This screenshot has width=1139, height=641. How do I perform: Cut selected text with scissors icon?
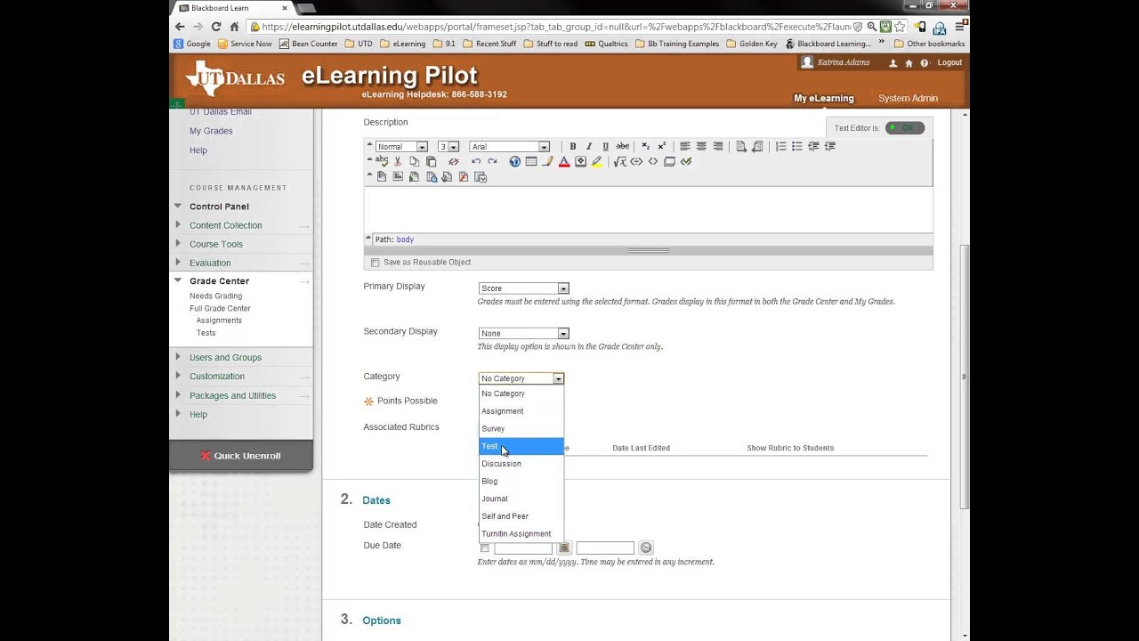[x=398, y=161]
